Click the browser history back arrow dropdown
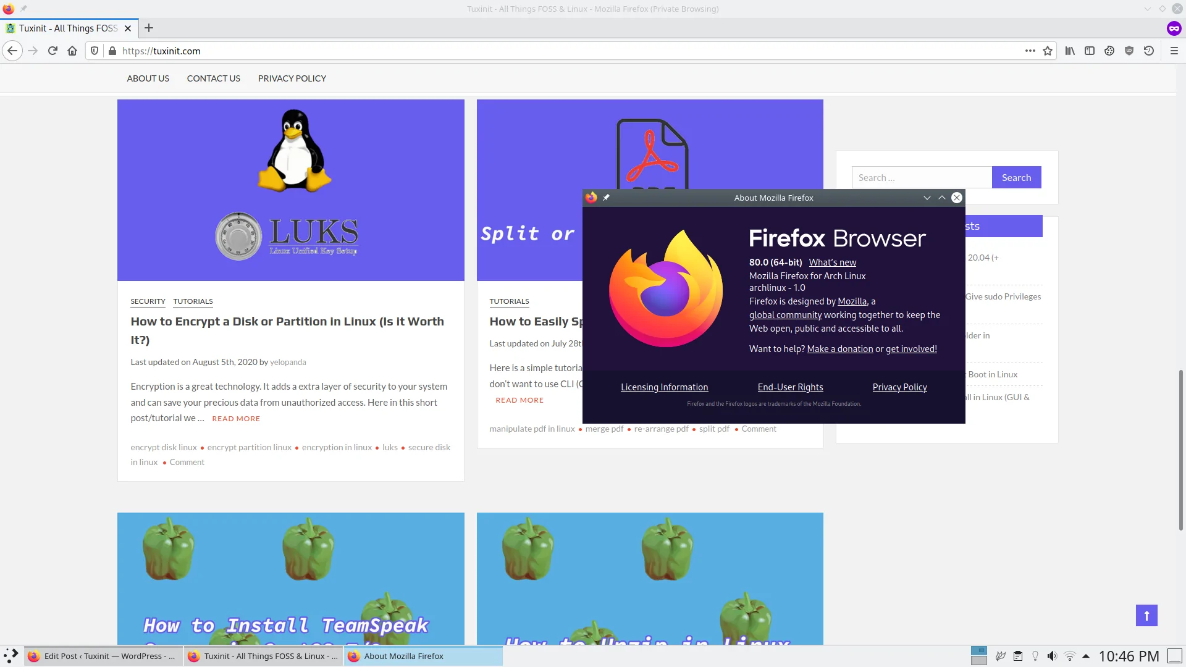 [12, 51]
